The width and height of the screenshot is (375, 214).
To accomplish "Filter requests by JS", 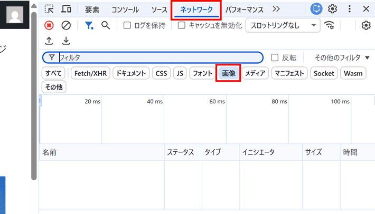I will pyautogui.click(x=180, y=73).
